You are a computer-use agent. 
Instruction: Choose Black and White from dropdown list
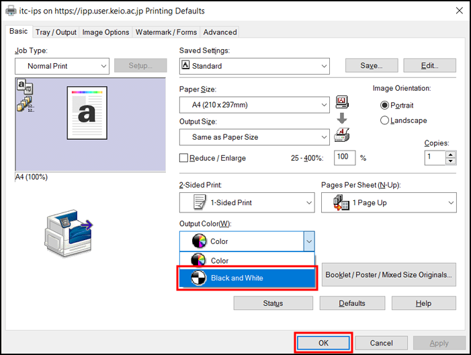(x=247, y=278)
